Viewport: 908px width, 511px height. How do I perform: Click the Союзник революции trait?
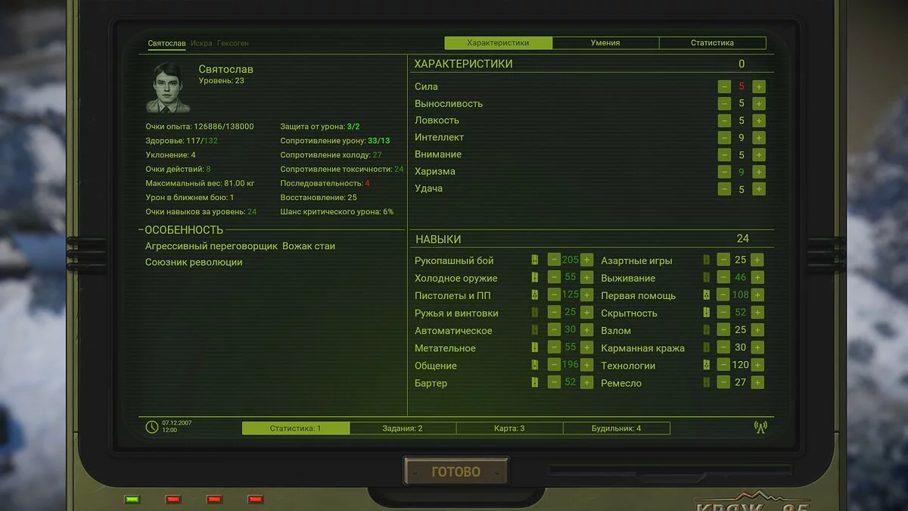point(194,262)
